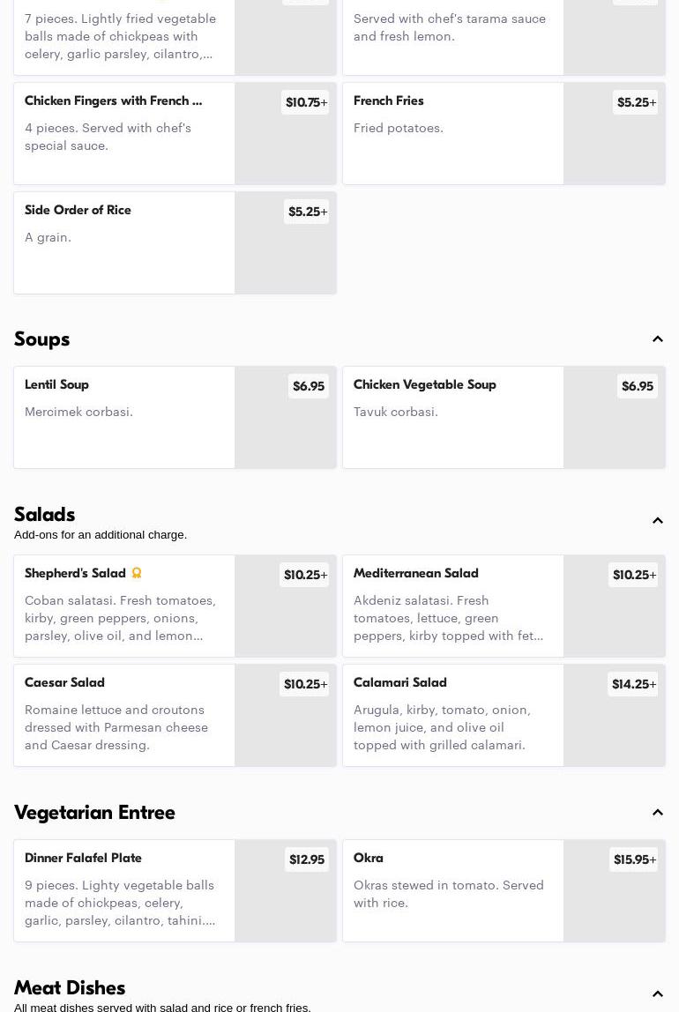Open the Dinner Falafel Plate item
The height and width of the screenshot is (1012, 679).
(x=175, y=890)
